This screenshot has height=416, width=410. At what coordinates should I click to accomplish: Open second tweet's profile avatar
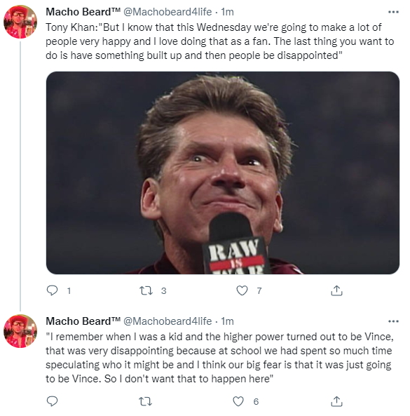pyautogui.click(x=20, y=331)
